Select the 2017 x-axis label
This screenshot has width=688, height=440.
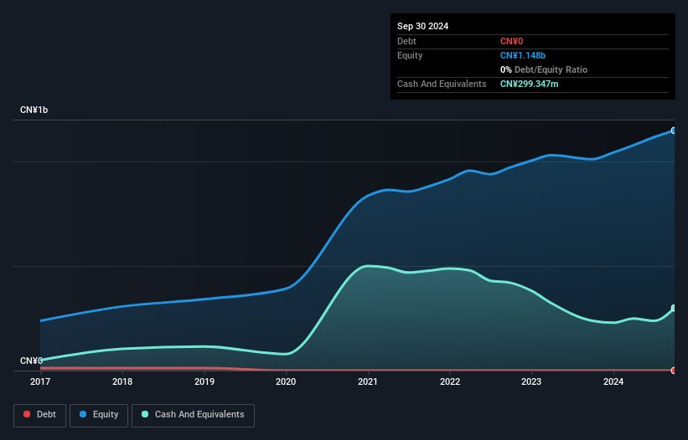click(x=40, y=381)
